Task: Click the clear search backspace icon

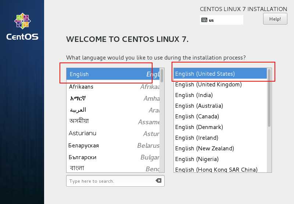Action: click(x=158, y=180)
